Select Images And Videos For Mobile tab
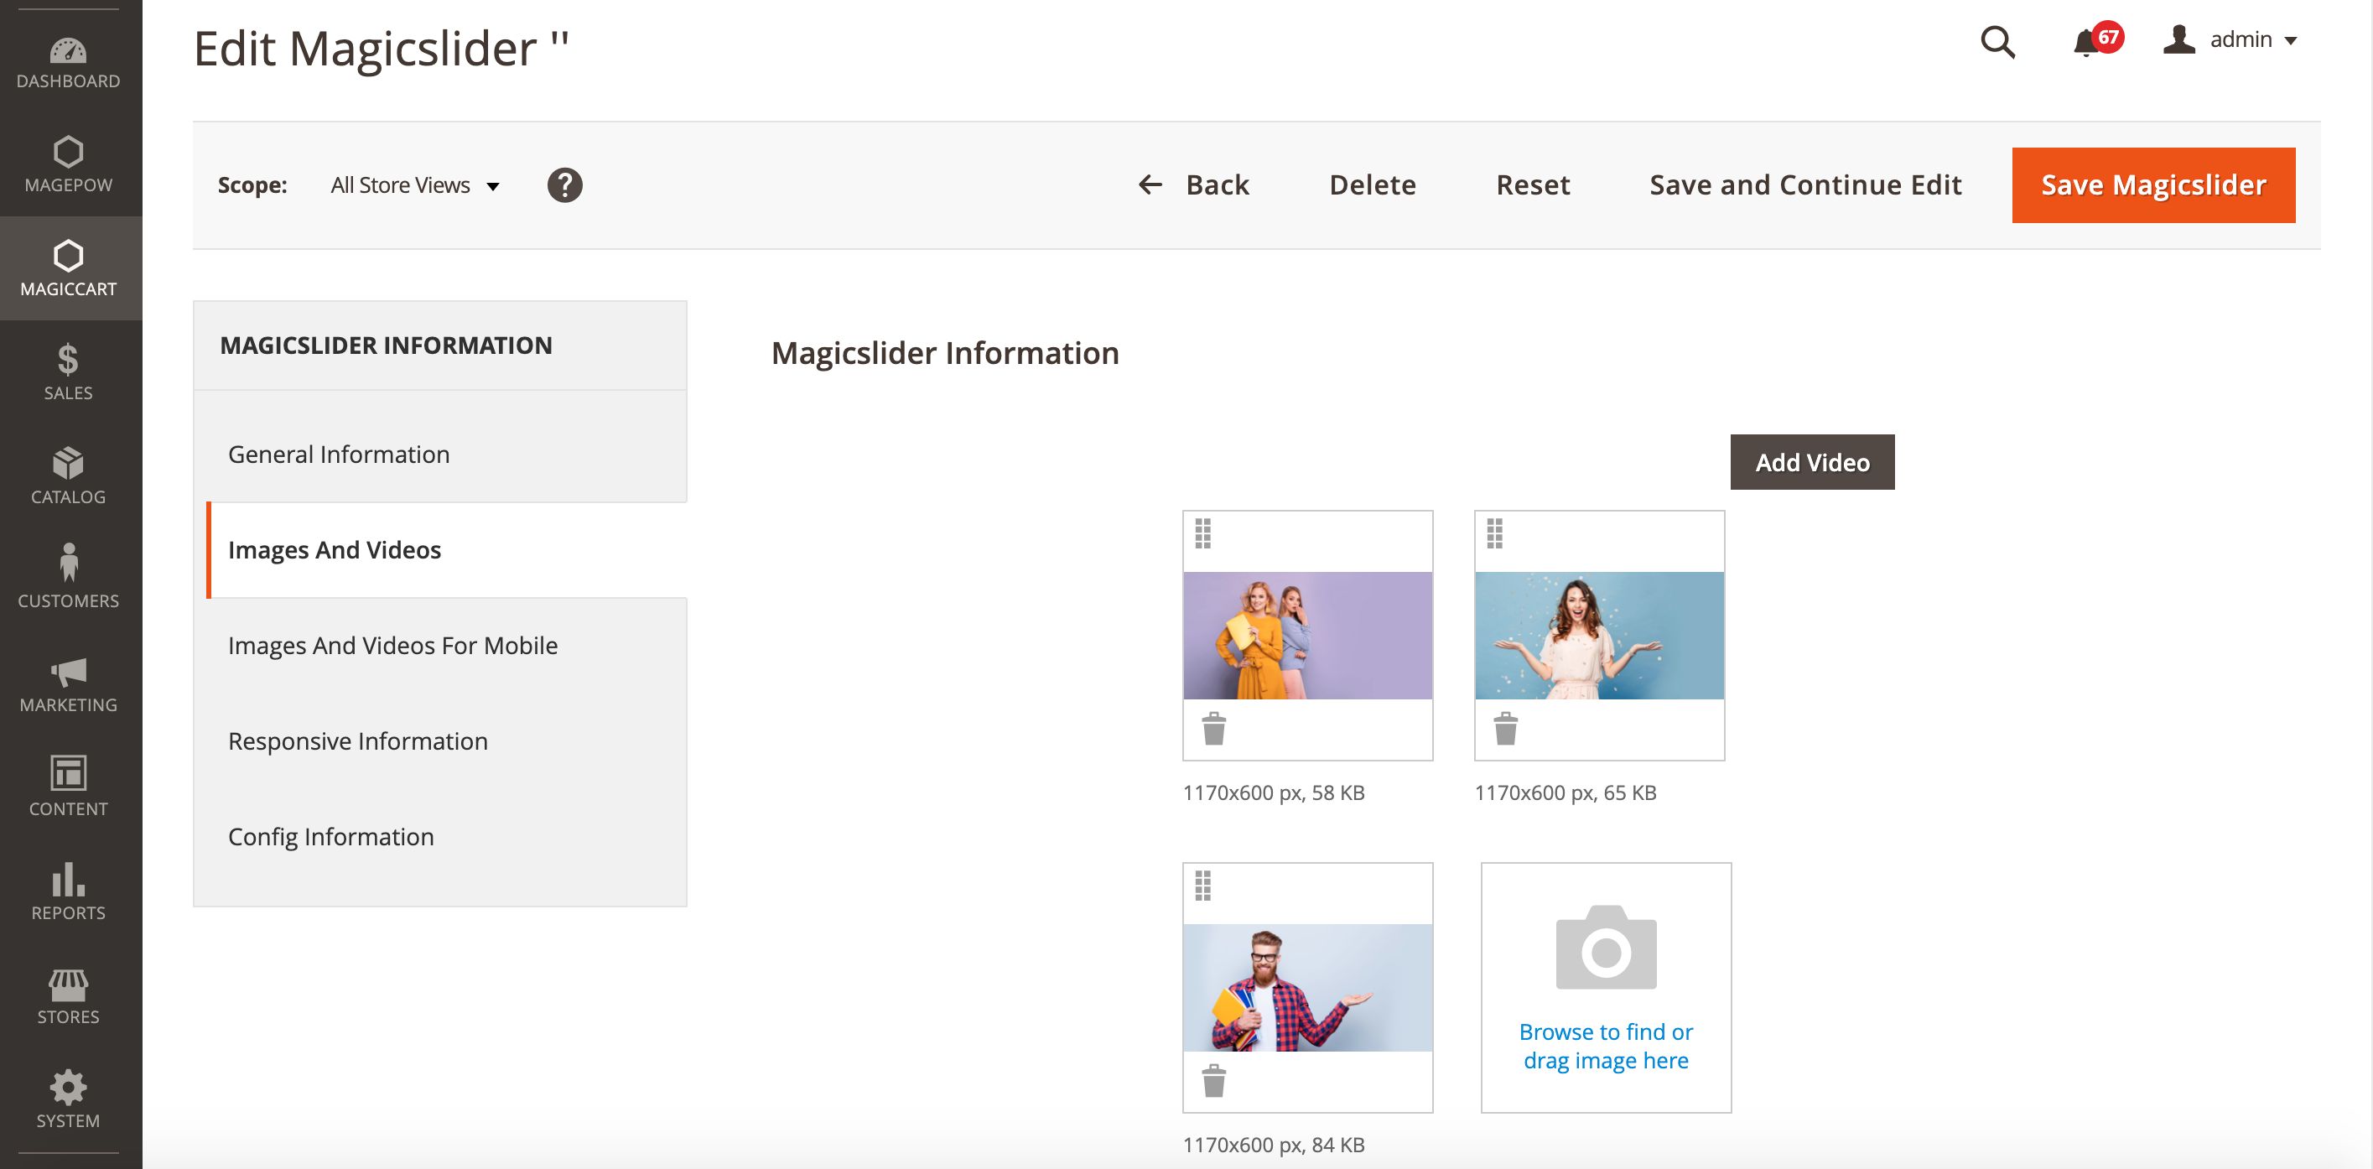Image resolution: width=2373 pixels, height=1169 pixels. click(x=392, y=645)
